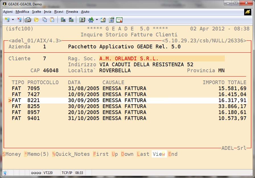Click the copy icon in toolbar

point(45,20)
